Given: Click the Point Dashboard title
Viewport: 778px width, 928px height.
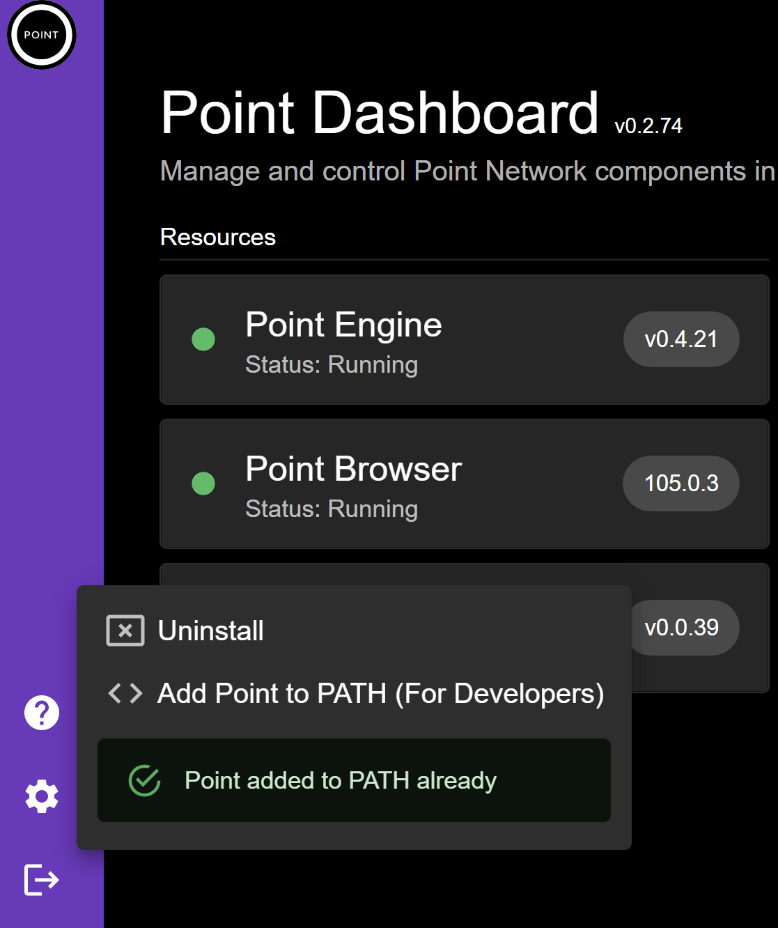Looking at the screenshot, I should 379,111.
